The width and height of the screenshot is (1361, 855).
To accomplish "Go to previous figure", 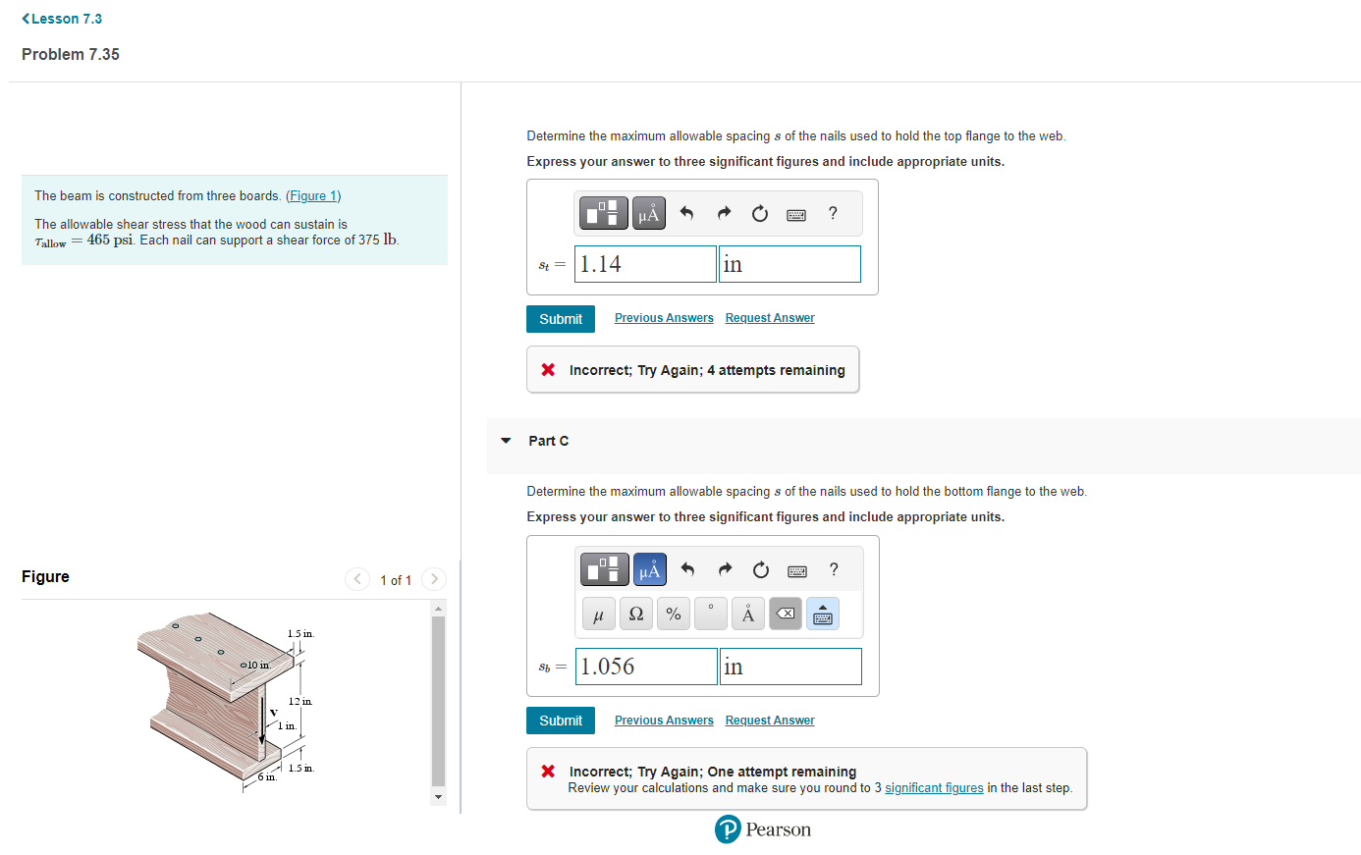I will [357, 579].
